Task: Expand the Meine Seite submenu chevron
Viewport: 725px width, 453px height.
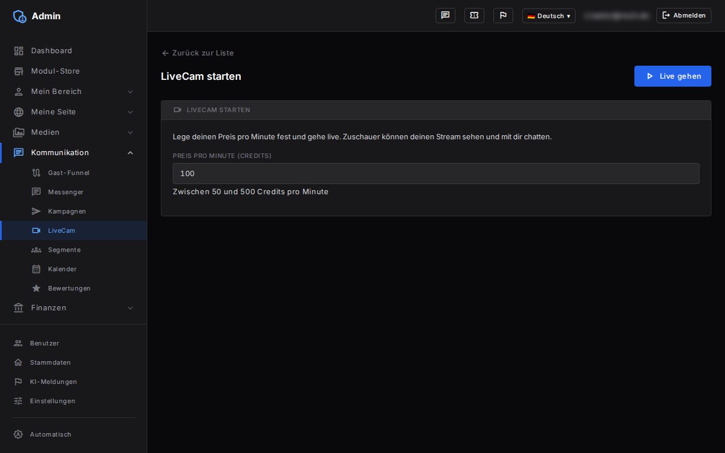Action: point(130,112)
